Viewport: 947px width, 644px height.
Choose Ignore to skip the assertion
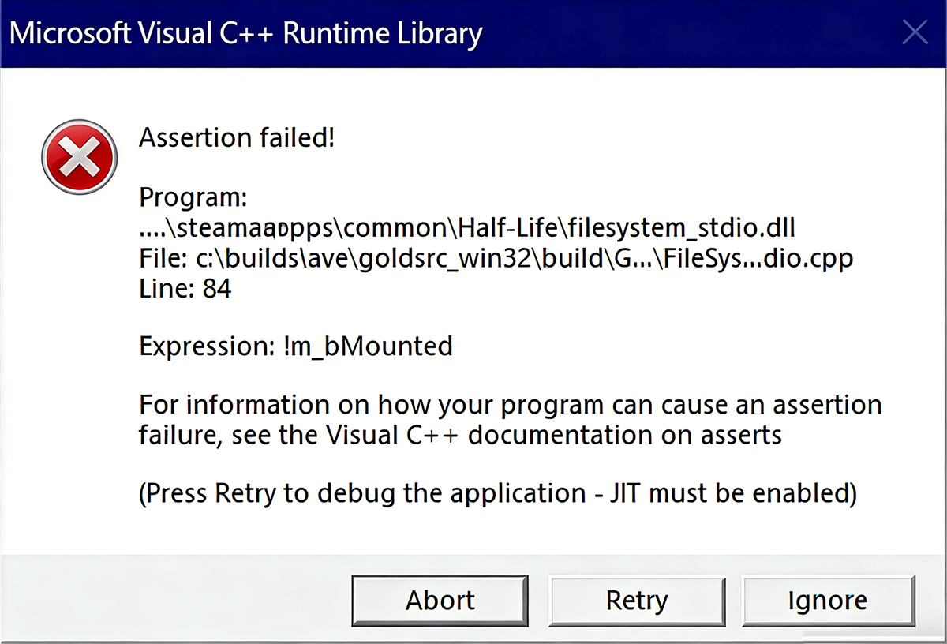point(827,601)
